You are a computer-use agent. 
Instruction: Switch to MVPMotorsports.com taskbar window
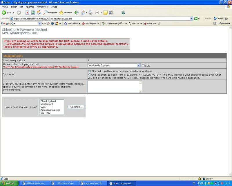coord(34,183)
